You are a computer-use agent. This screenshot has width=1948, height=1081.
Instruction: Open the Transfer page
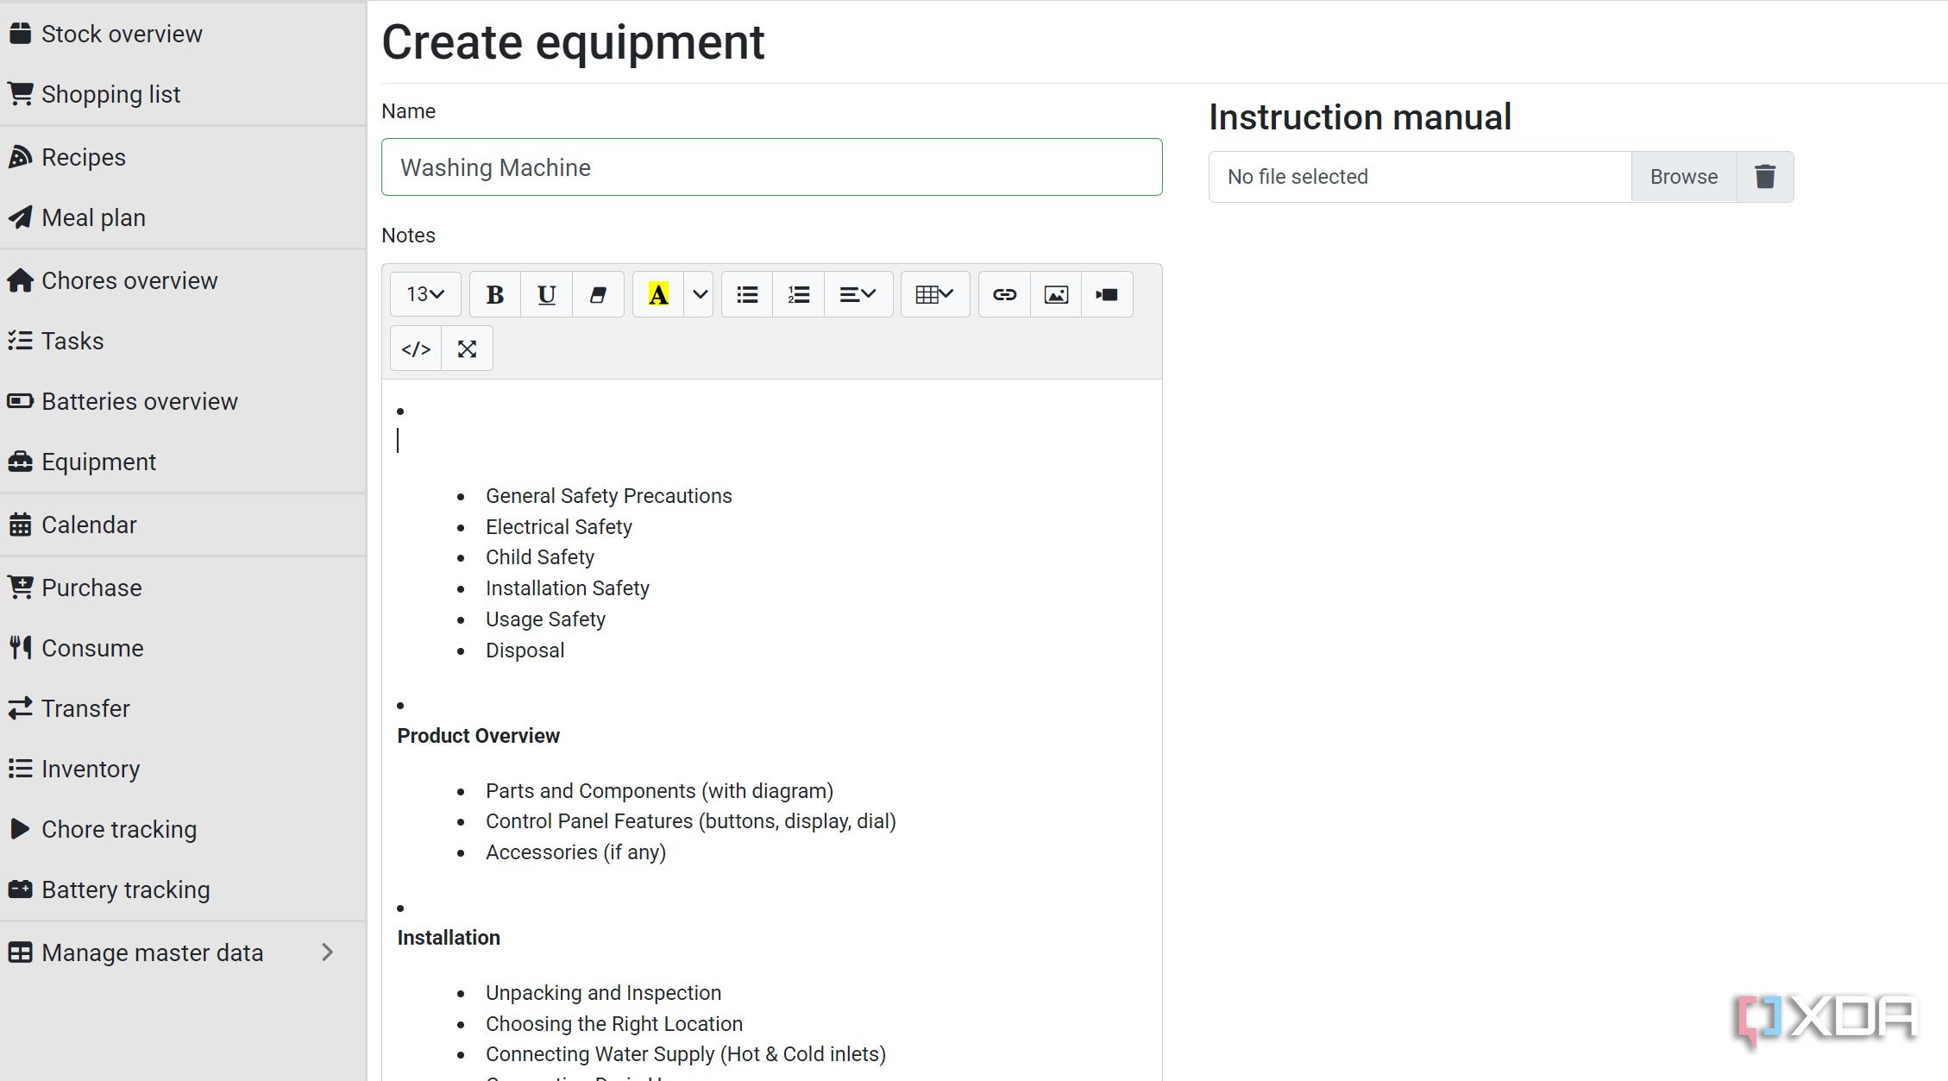(183, 708)
